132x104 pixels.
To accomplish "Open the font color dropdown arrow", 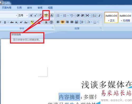I will point(42,22).
